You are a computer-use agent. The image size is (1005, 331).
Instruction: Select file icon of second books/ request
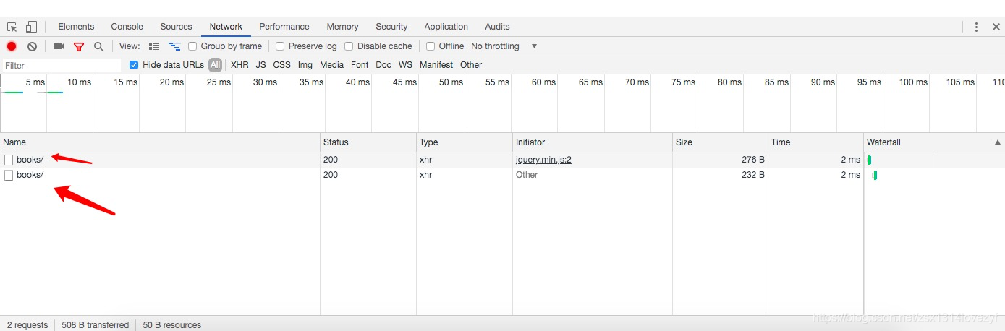(9, 175)
